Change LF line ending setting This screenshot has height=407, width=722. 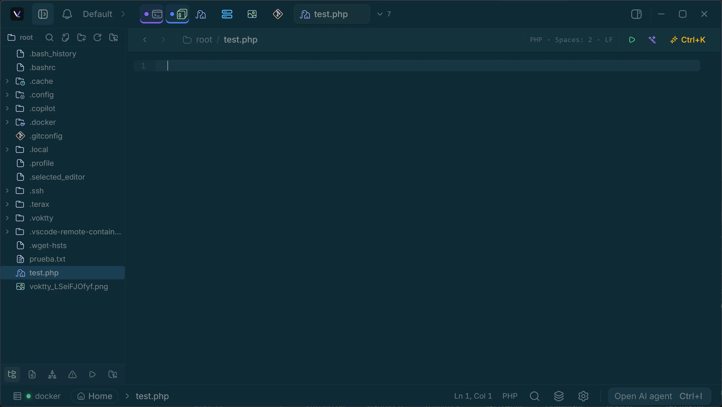pyautogui.click(x=609, y=40)
